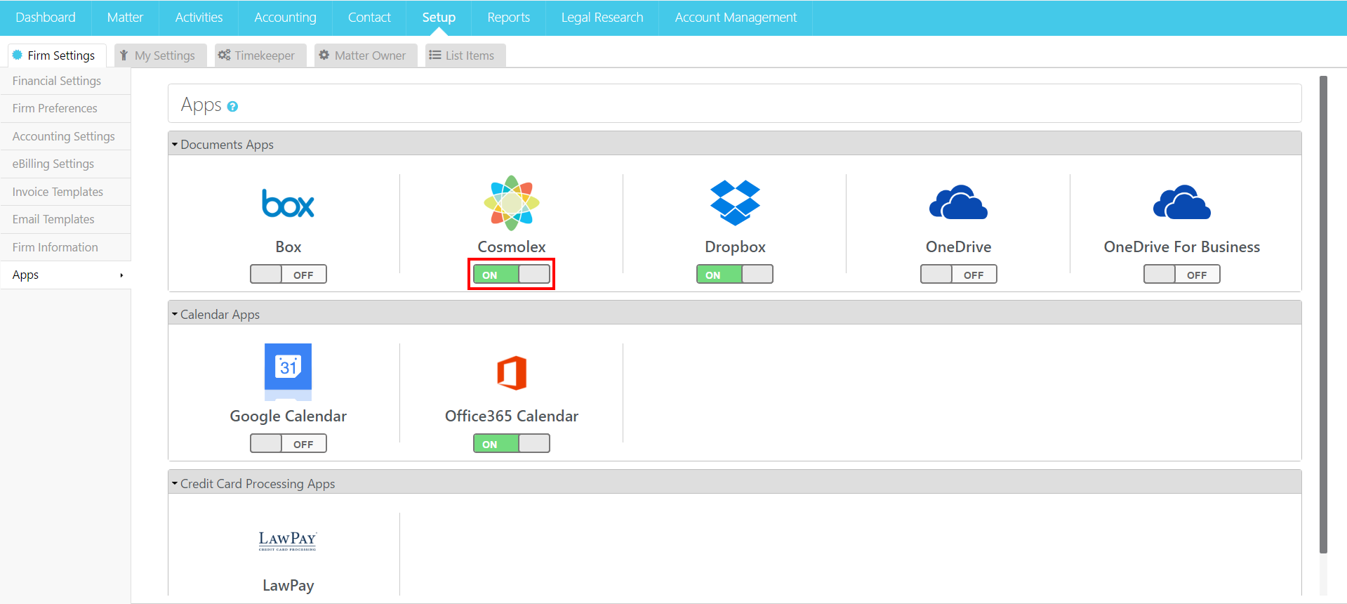Viewport: 1347px width, 604px height.
Task: Open the Dashboard menu
Action: point(46,18)
